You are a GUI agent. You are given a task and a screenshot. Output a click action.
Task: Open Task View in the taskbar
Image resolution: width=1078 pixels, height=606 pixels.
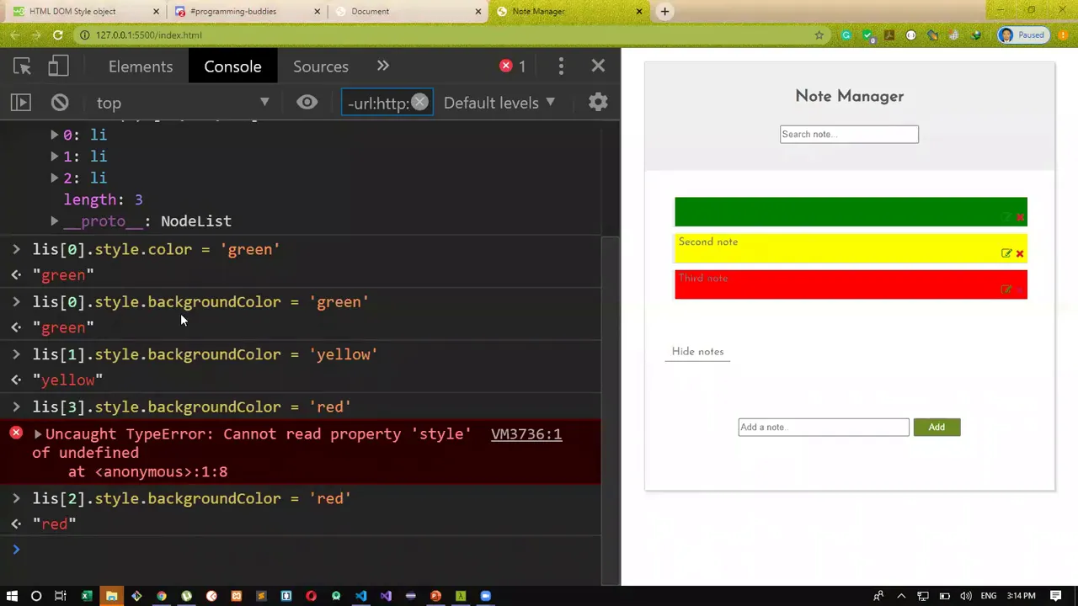coord(61,596)
